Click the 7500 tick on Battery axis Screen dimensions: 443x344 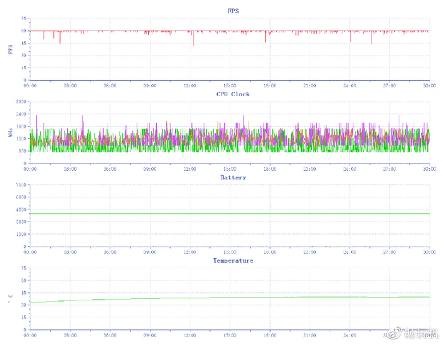click(x=21, y=185)
